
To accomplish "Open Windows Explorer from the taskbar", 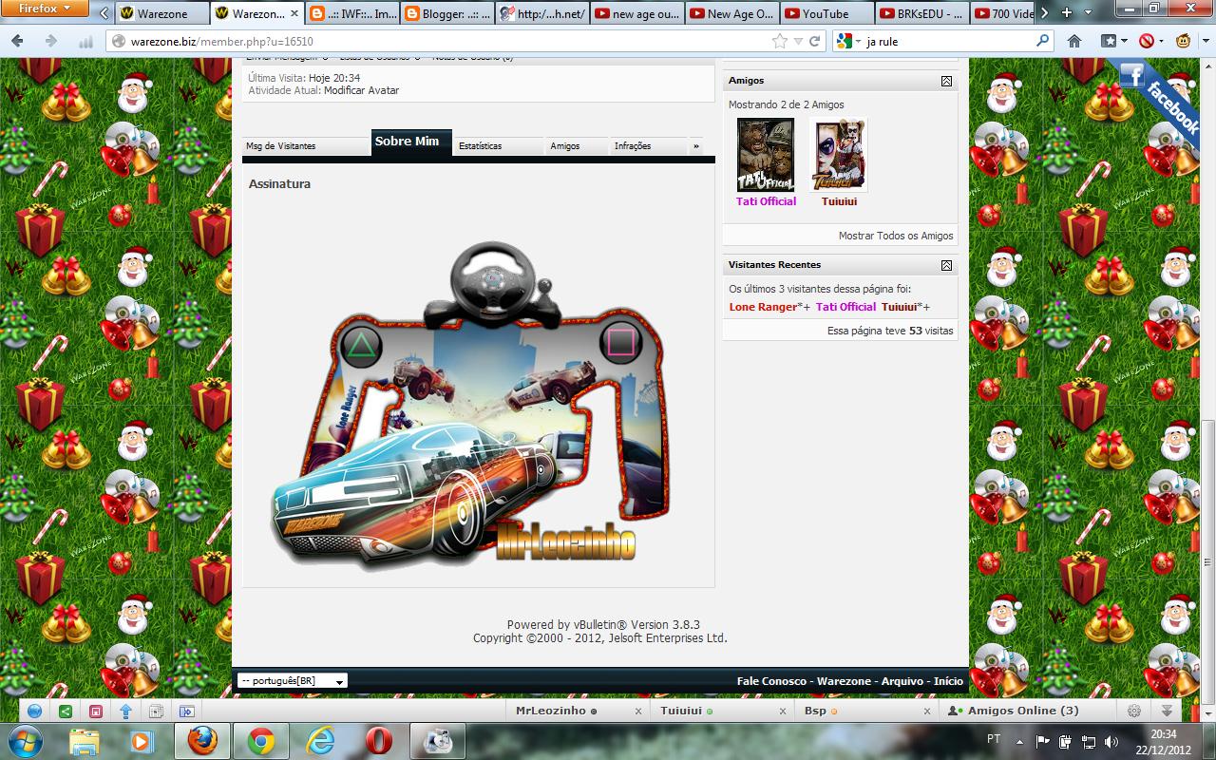I will pyautogui.click(x=84, y=741).
